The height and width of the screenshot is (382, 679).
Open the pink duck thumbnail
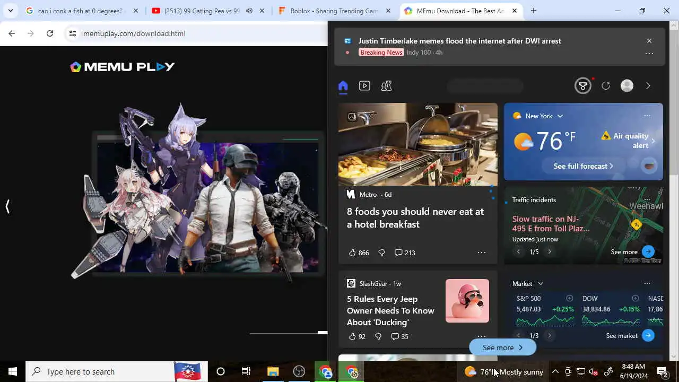467,301
